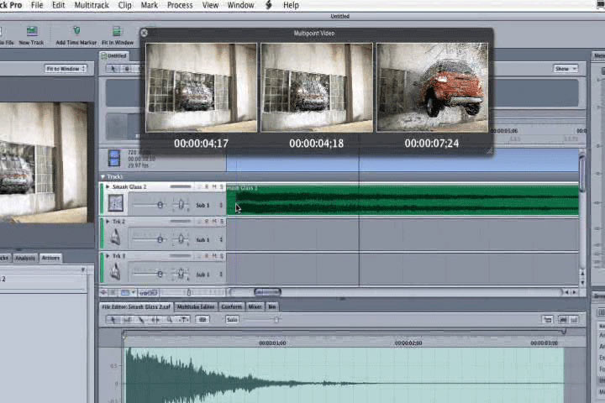Switch to the Mixer tab
This screenshot has height=403, width=605.
coord(255,306)
